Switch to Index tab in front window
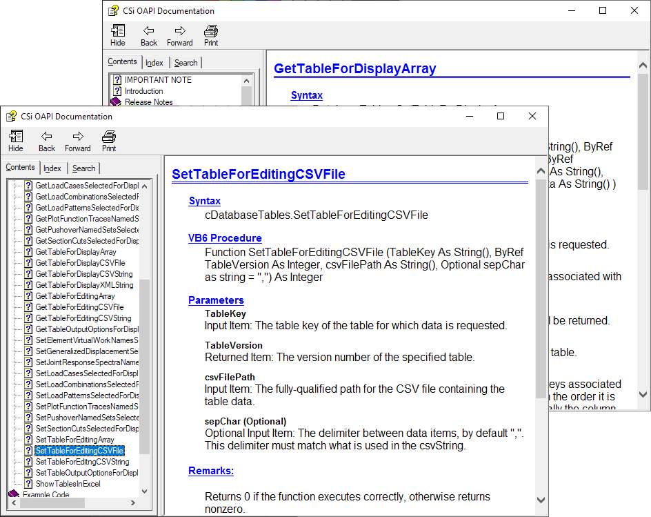Screen dimensions: 651x517 pos(52,168)
